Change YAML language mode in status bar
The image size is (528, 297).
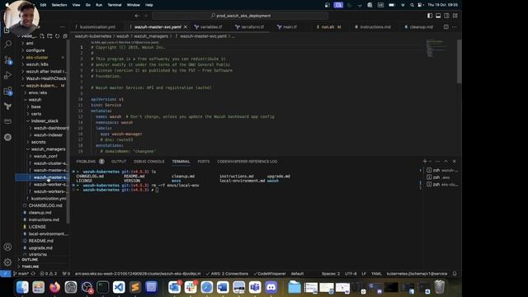[376, 274]
